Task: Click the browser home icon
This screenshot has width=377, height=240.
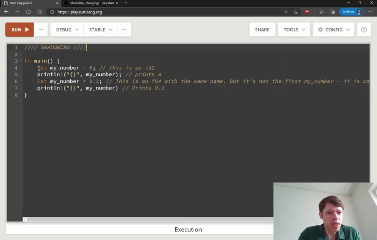Action: tap(40, 12)
